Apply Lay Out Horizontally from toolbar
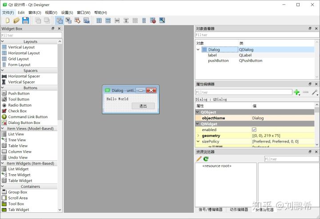The image size is (320, 219). coord(99,20)
